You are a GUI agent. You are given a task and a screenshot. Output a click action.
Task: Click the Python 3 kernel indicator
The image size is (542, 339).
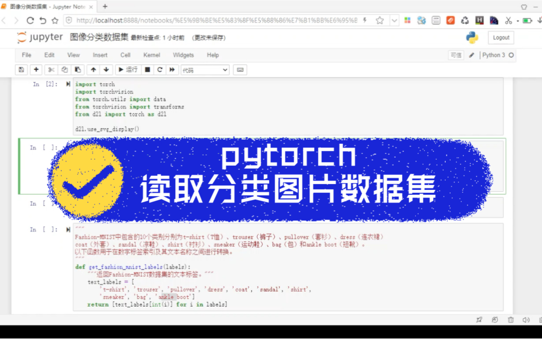pyautogui.click(x=493, y=55)
